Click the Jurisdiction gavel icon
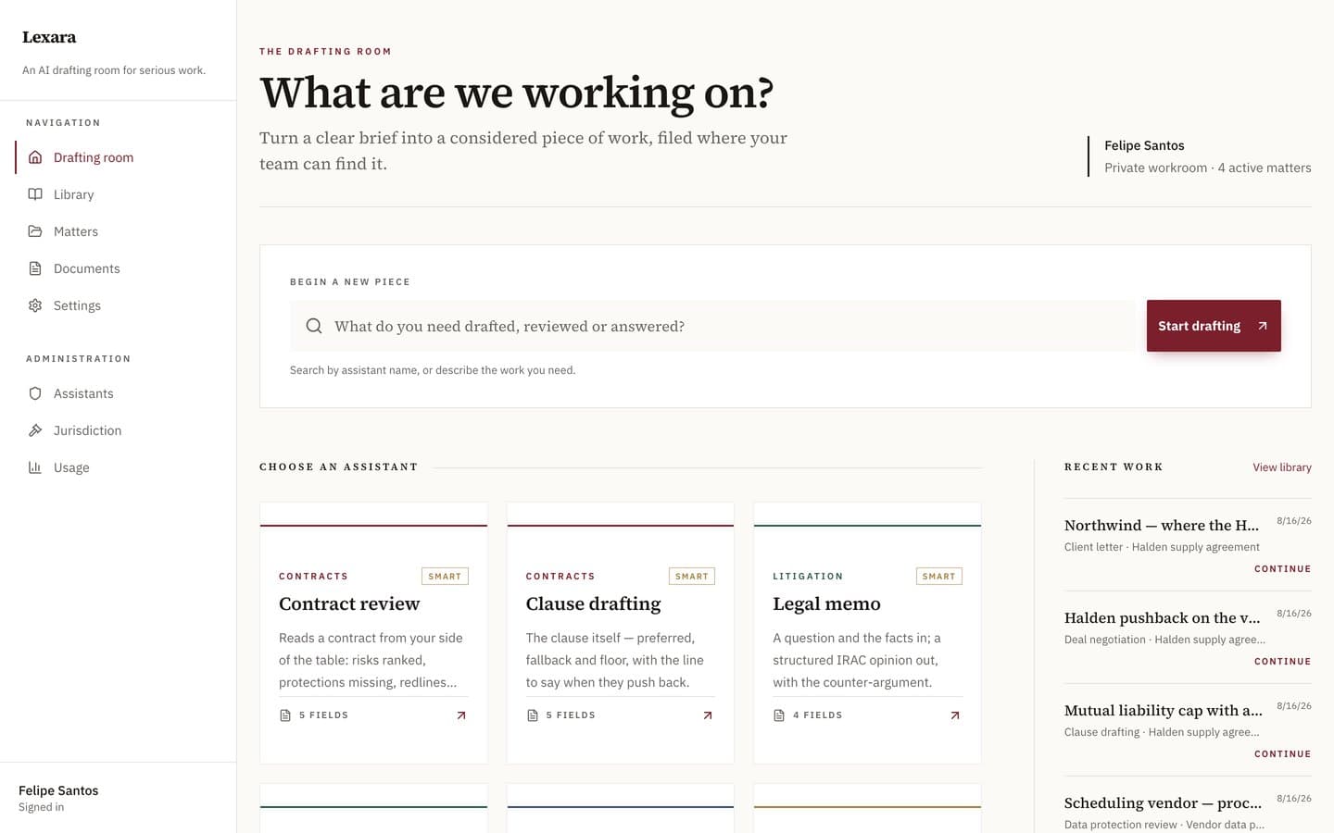Viewport: 1334px width, 833px height. 35,430
